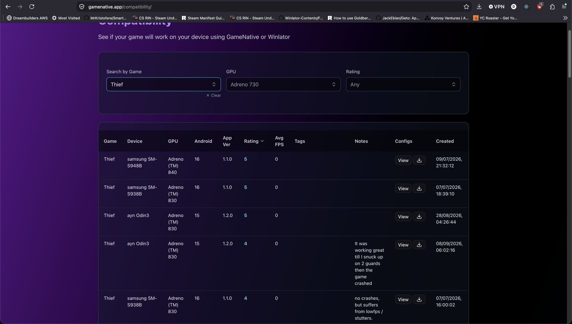View config for 16:00:02 SM-S938B row
The width and height of the screenshot is (572, 324).
click(x=403, y=299)
